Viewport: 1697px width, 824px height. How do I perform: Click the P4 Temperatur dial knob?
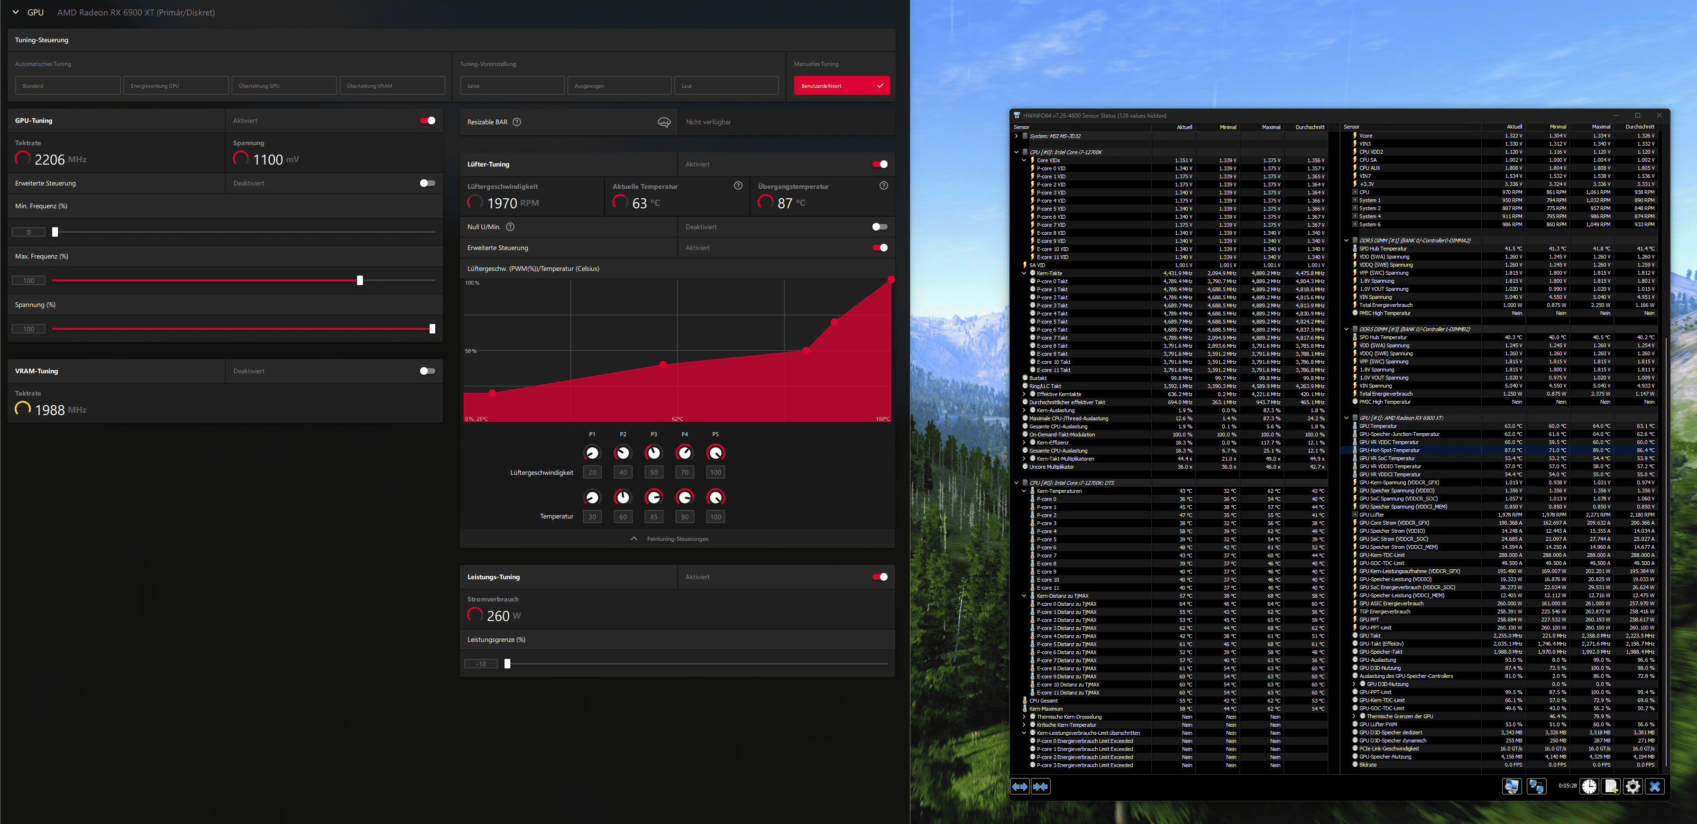pyautogui.click(x=685, y=497)
